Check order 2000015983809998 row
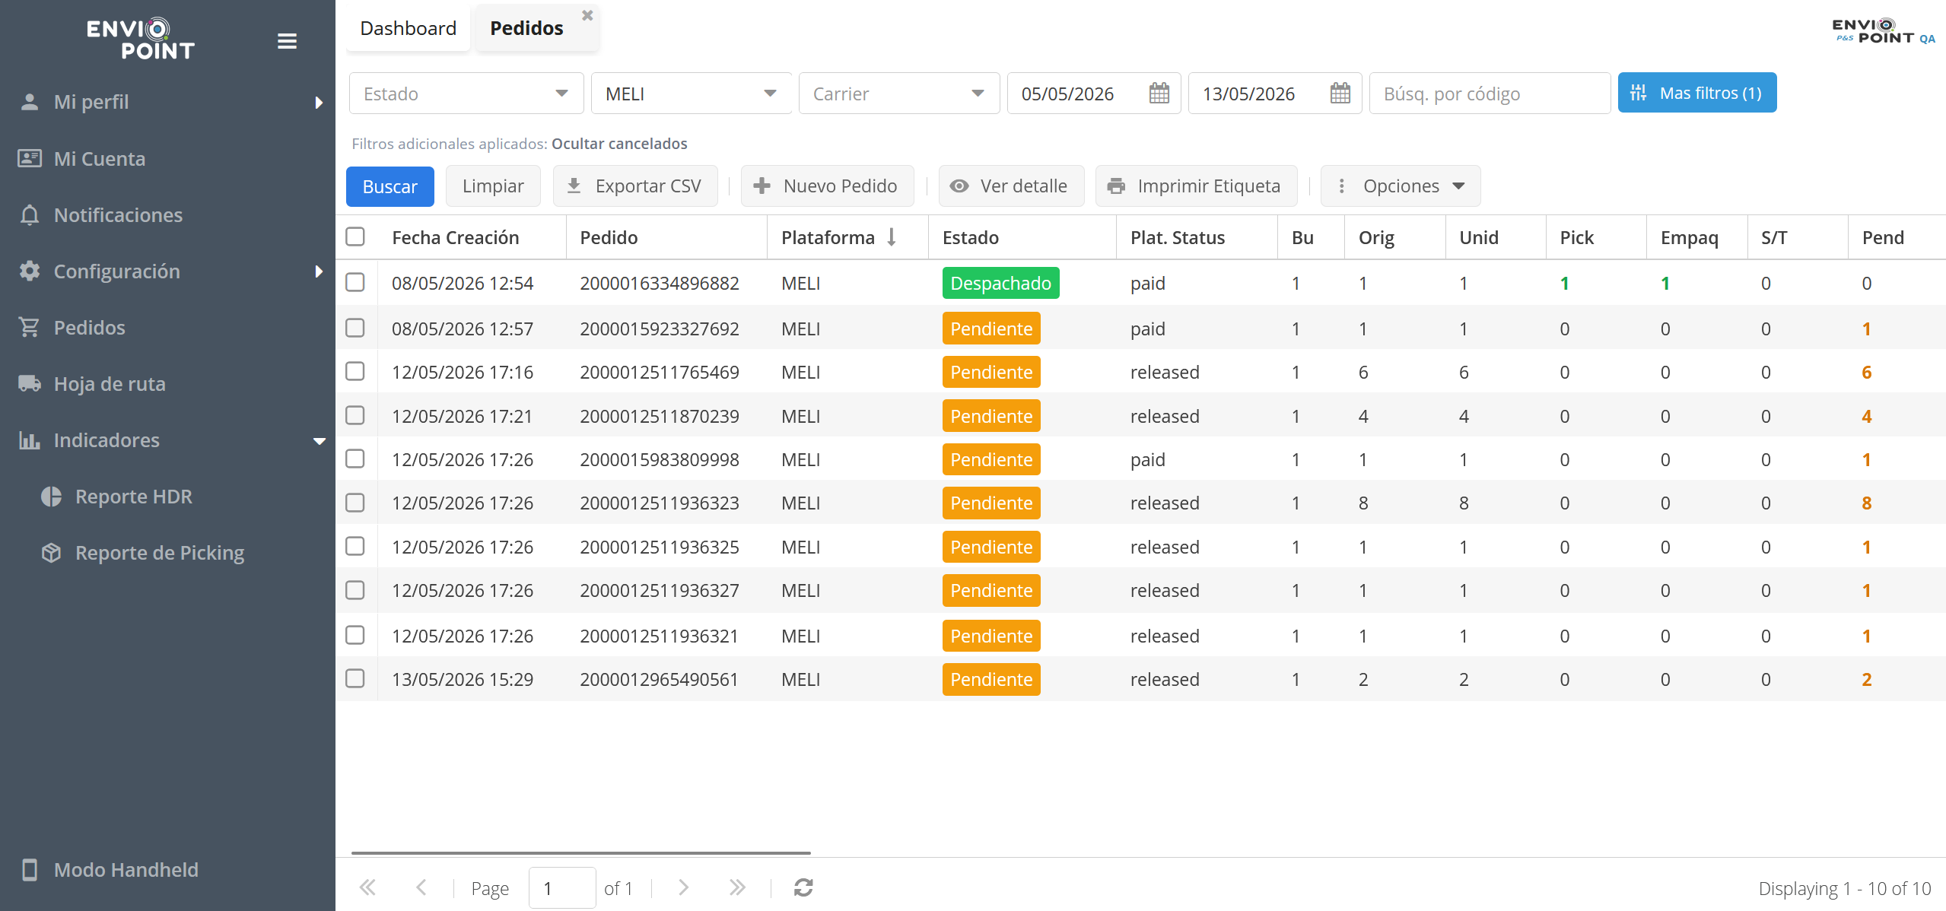Image resolution: width=1946 pixels, height=911 pixels. point(355,459)
